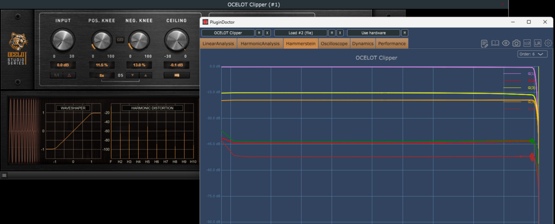Select the 11.5 % positive knee value field

pyautogui.click(x=101, y=65)
